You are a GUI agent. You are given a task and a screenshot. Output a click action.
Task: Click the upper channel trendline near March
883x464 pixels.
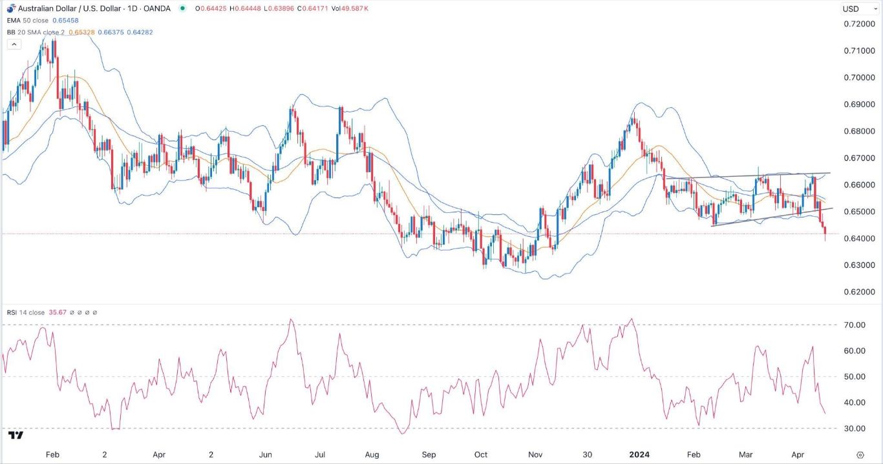click(748, 176)
